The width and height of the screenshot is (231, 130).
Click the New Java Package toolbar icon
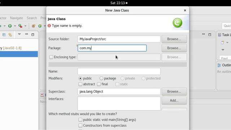(x=34, y=26)
